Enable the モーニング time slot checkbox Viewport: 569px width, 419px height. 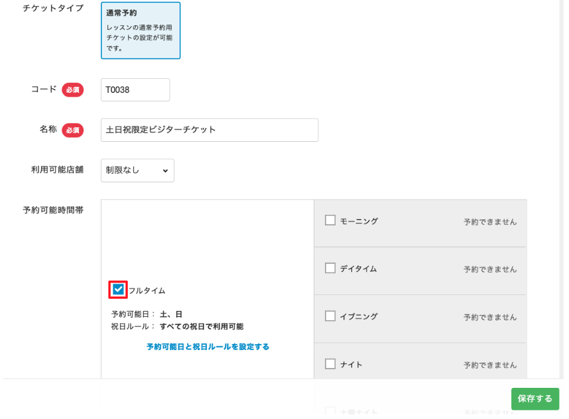(x=330, y=221)
